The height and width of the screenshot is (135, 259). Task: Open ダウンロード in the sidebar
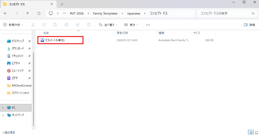(x=18, y=49)
